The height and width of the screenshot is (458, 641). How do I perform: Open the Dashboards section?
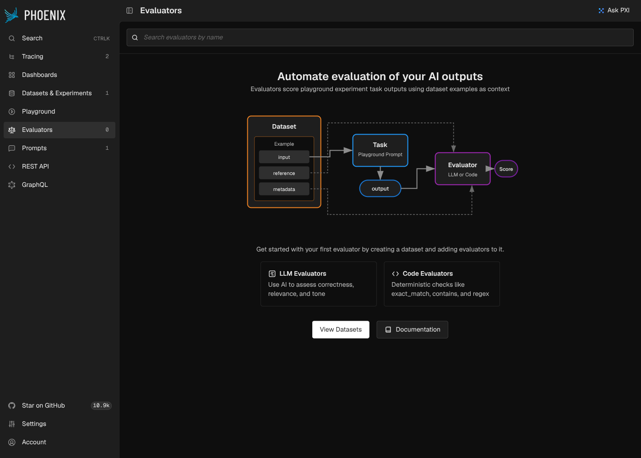[x=60, y=75]
